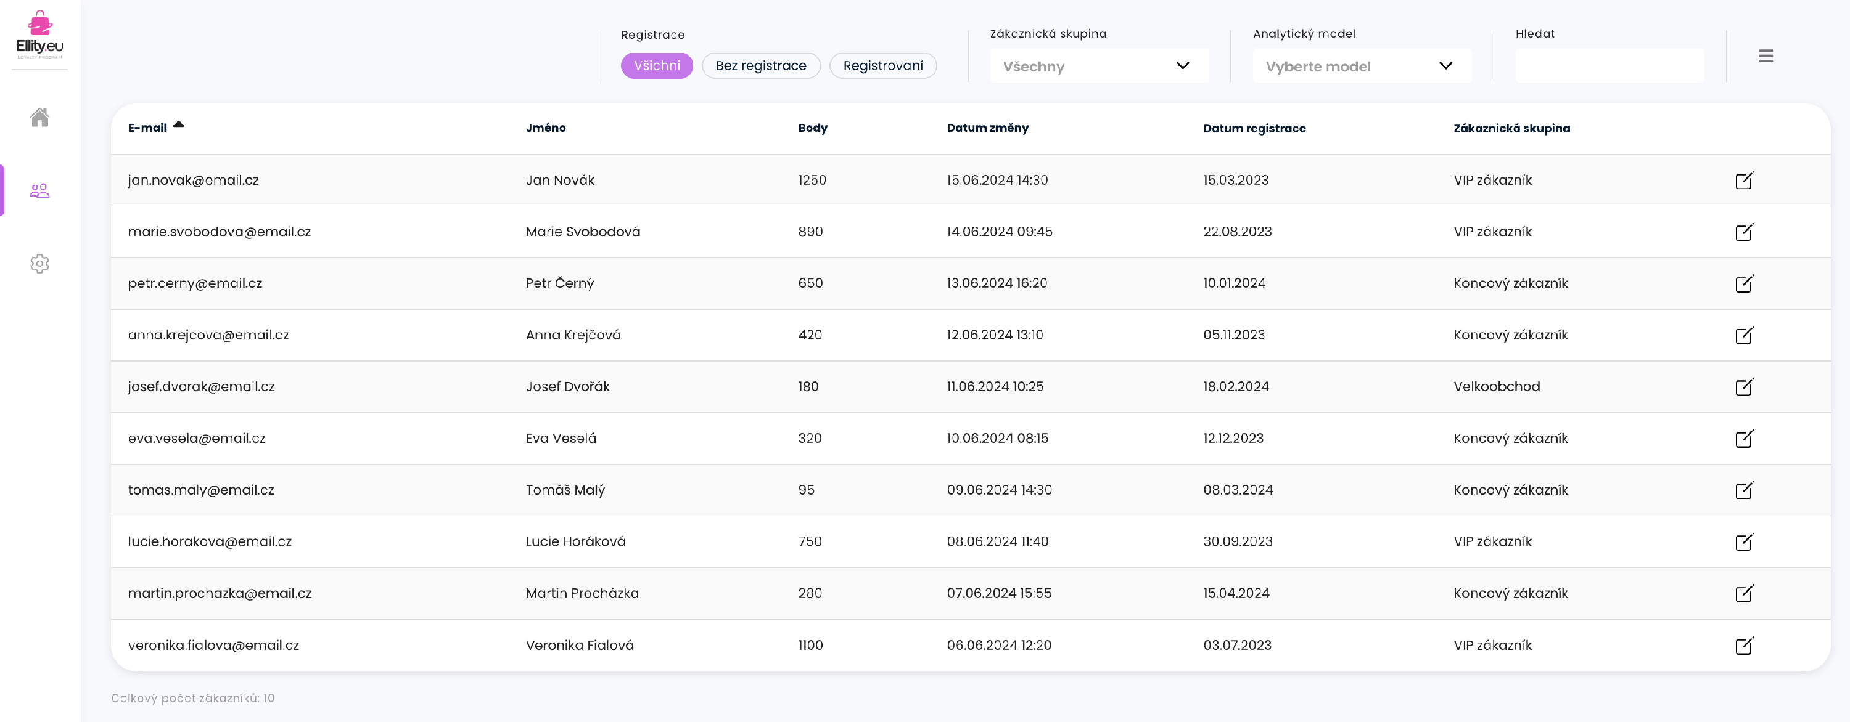The width and height of the screenshot is (1850, 722).
Task: Edit Jan Novák's customer record
Action: [x=1744, y=180]
